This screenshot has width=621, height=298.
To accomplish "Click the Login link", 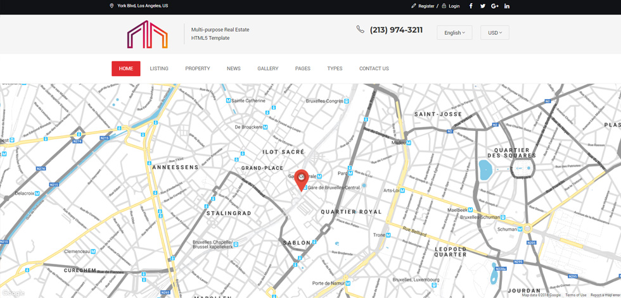I will (x=454, y=6).
